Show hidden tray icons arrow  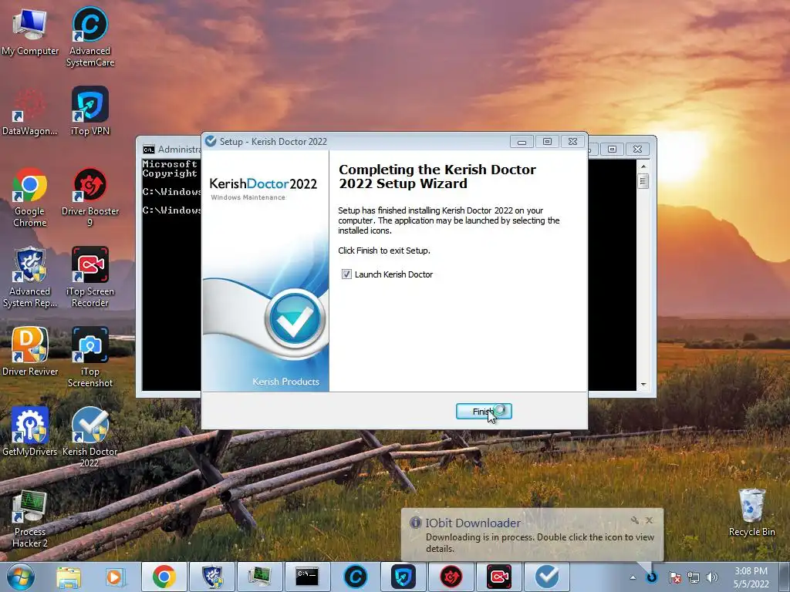click(633, 577)
